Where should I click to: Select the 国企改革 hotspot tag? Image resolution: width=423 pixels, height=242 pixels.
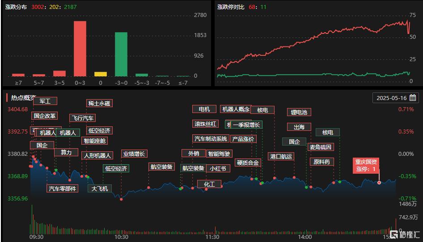tap(45, 116)
